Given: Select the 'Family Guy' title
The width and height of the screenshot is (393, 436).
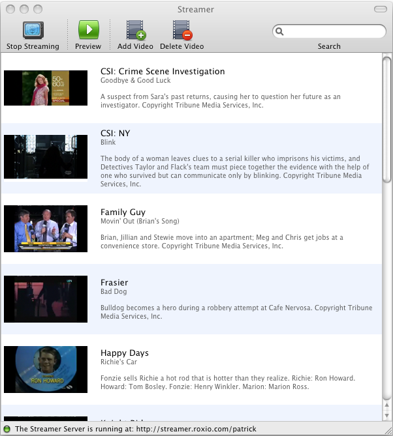Looking at the screenshot, I should pyautogui.click(x=123, y=212).
